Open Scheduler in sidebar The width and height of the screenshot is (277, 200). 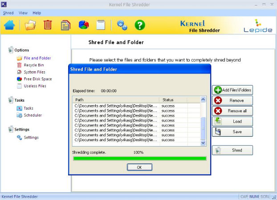coord(33,115)
